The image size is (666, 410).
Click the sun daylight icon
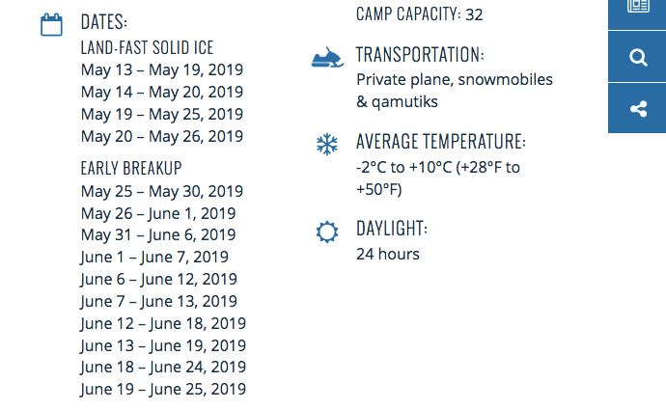click(x=327, y=232)
